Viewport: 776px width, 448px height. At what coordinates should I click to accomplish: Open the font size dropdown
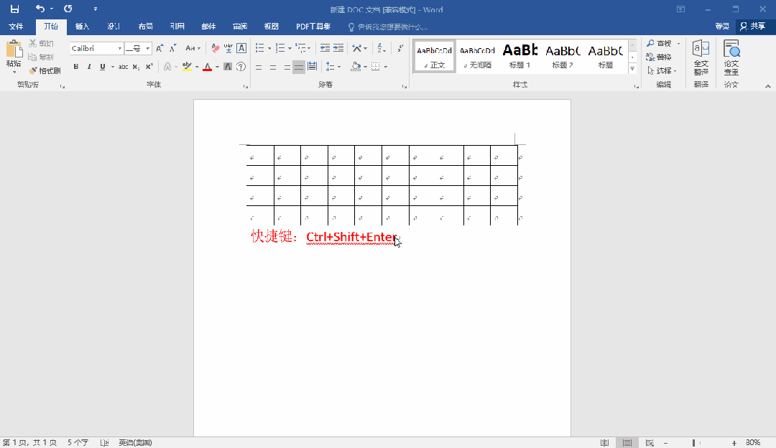click(x=147, y=48)
